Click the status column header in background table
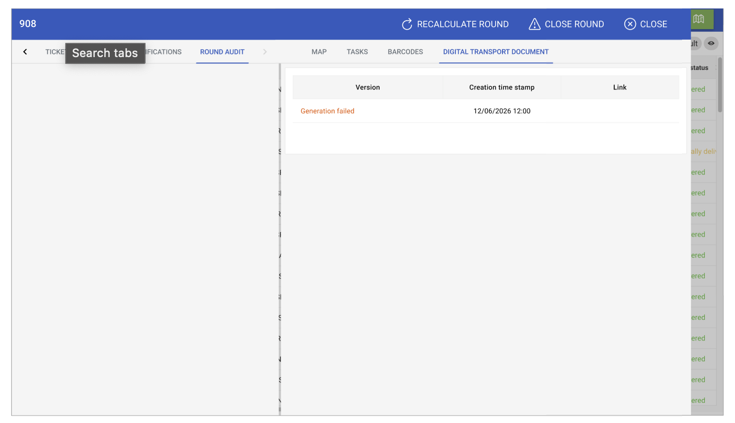 700,68
